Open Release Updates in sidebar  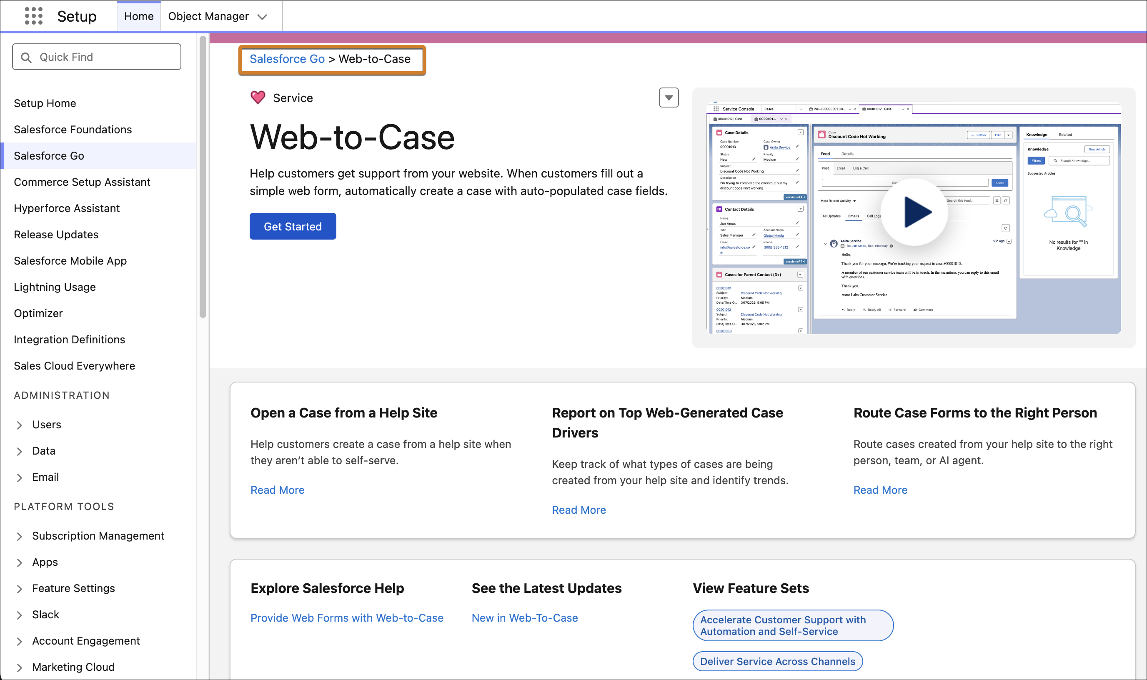click(x=56, y=235)
